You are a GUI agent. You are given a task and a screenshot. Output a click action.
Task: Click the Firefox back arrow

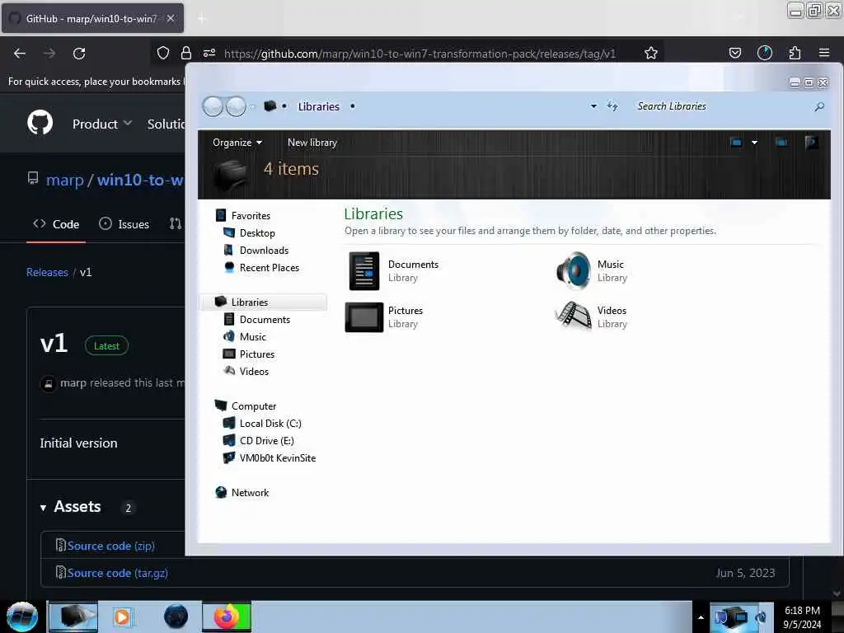point(20,54)
